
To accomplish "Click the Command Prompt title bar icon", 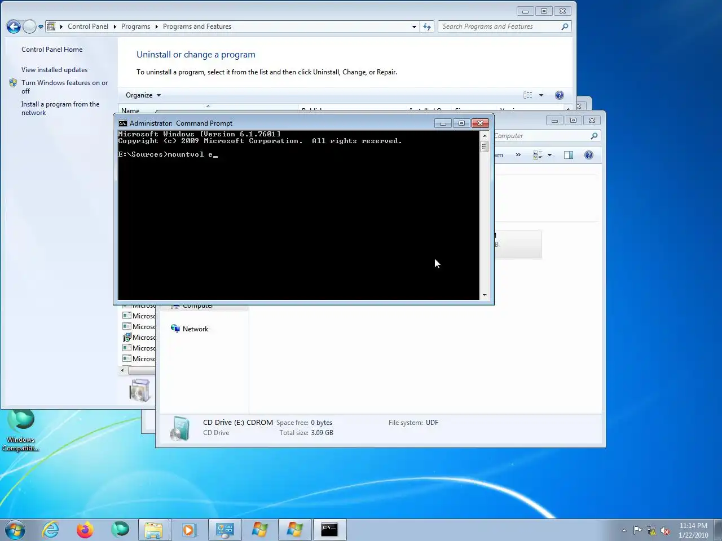I will tap(122, 123).
